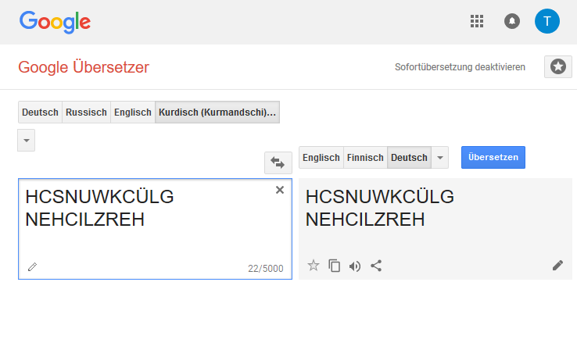
Task: Share the translation
Action: pos(376,266)
